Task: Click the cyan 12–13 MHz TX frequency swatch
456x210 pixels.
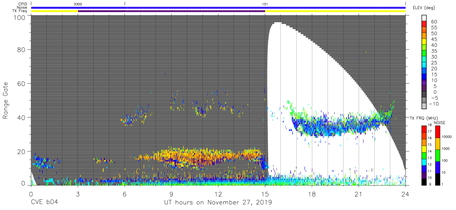Action: [x=424, y=161]
